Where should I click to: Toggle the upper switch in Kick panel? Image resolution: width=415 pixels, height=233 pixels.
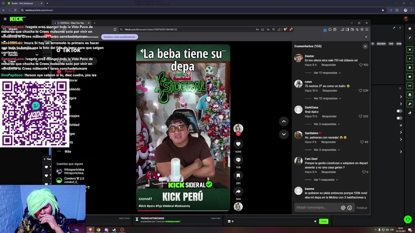(x=399, y=111)
